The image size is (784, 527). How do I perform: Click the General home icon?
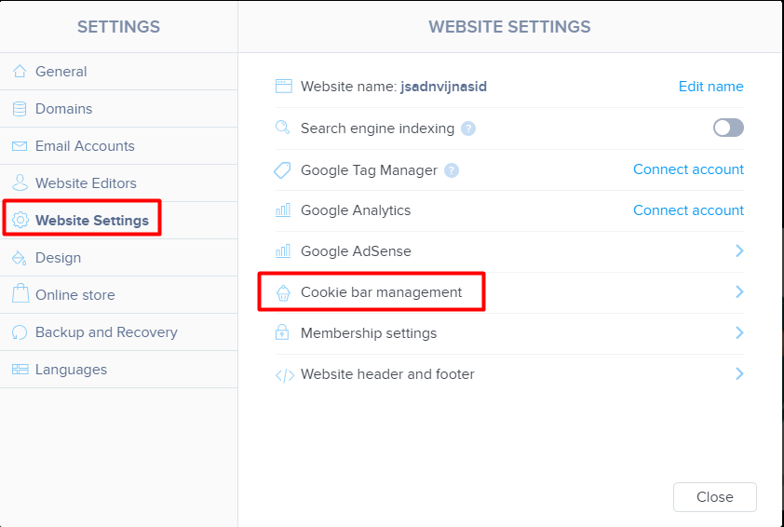point(20,72)
